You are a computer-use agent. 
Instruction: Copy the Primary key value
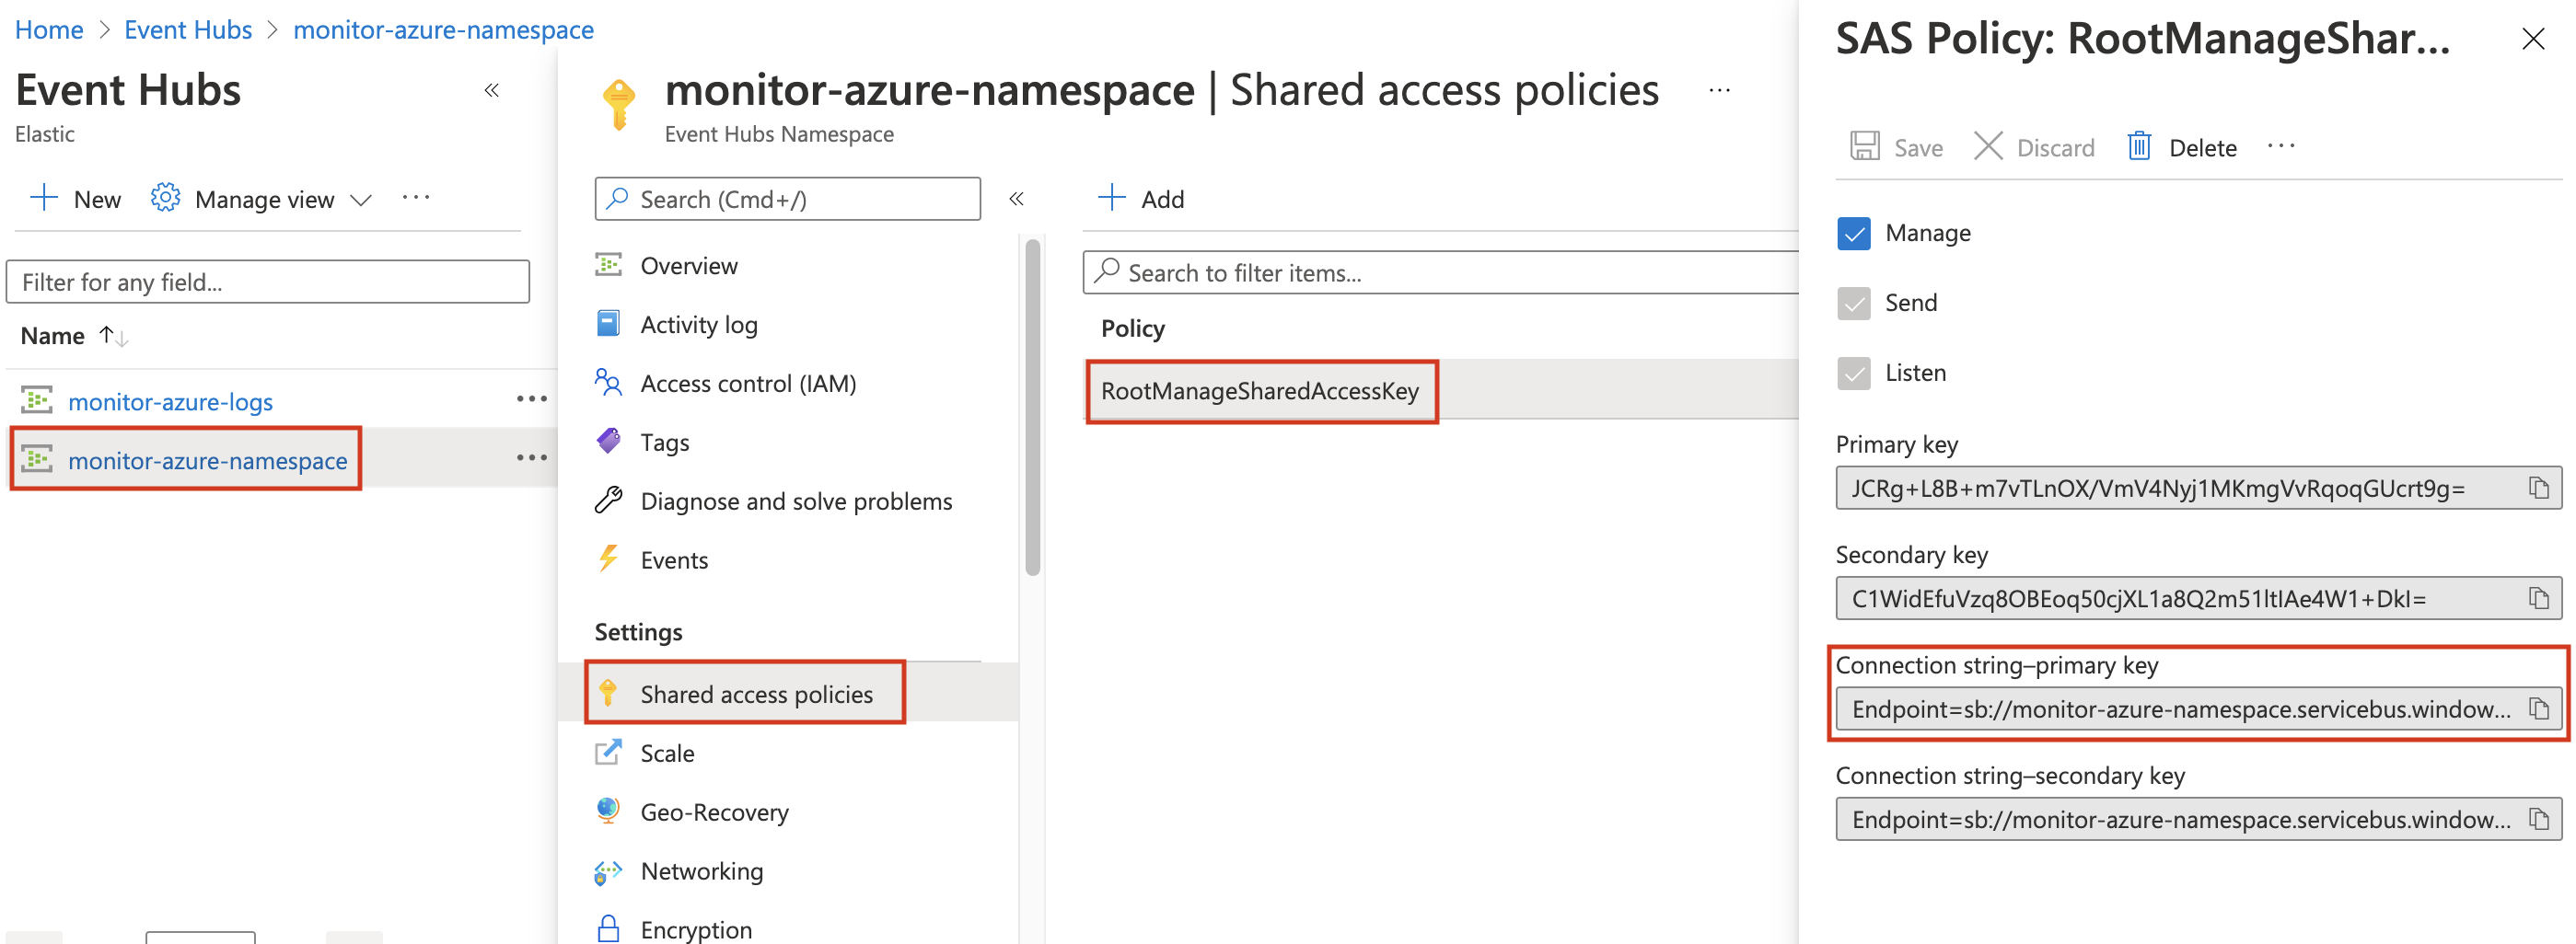pos(2538,488)
